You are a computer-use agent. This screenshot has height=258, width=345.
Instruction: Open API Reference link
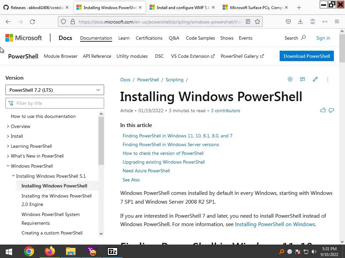[x=97, y=56]
